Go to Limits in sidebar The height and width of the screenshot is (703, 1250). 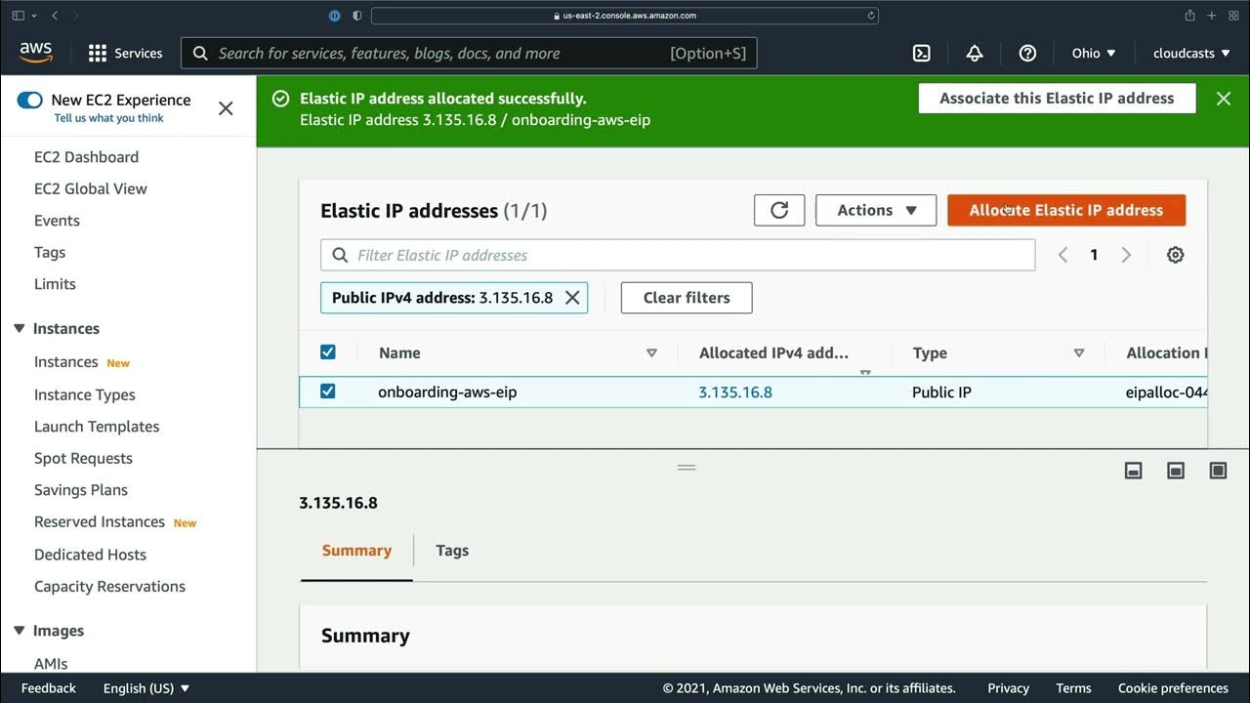pos(55,284)
